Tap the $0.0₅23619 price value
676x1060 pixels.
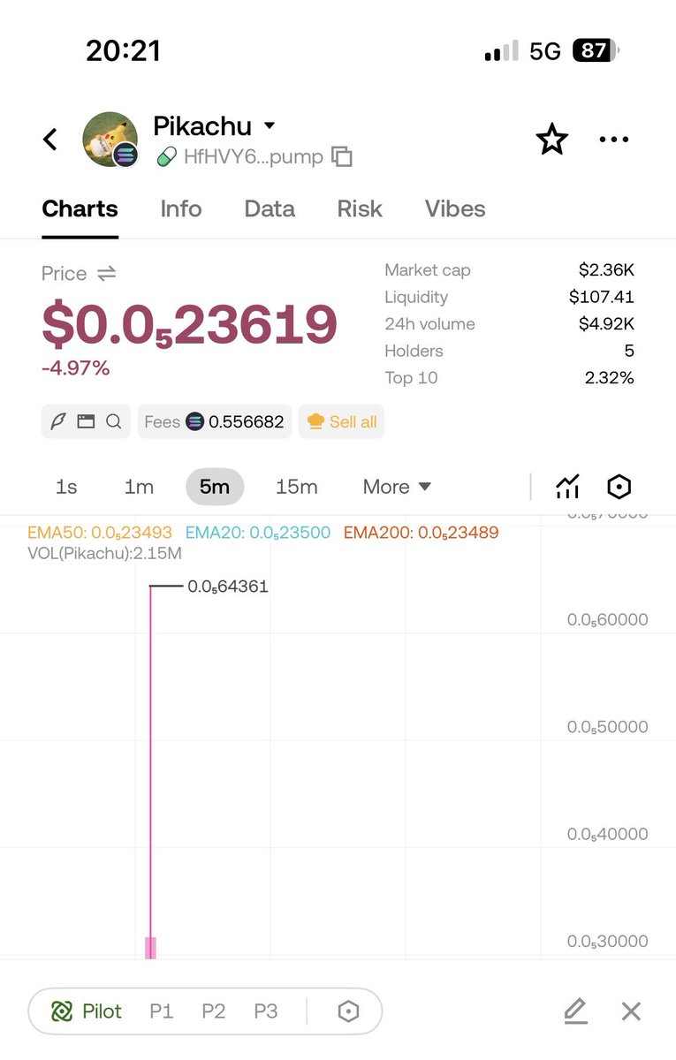tap(189, 326)
